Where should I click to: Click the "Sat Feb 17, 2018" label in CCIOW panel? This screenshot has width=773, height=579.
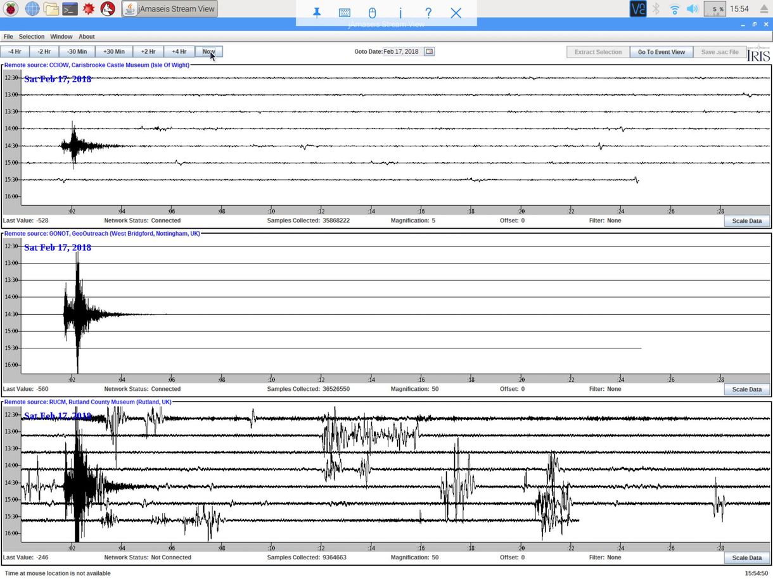[x=58, y=79]
